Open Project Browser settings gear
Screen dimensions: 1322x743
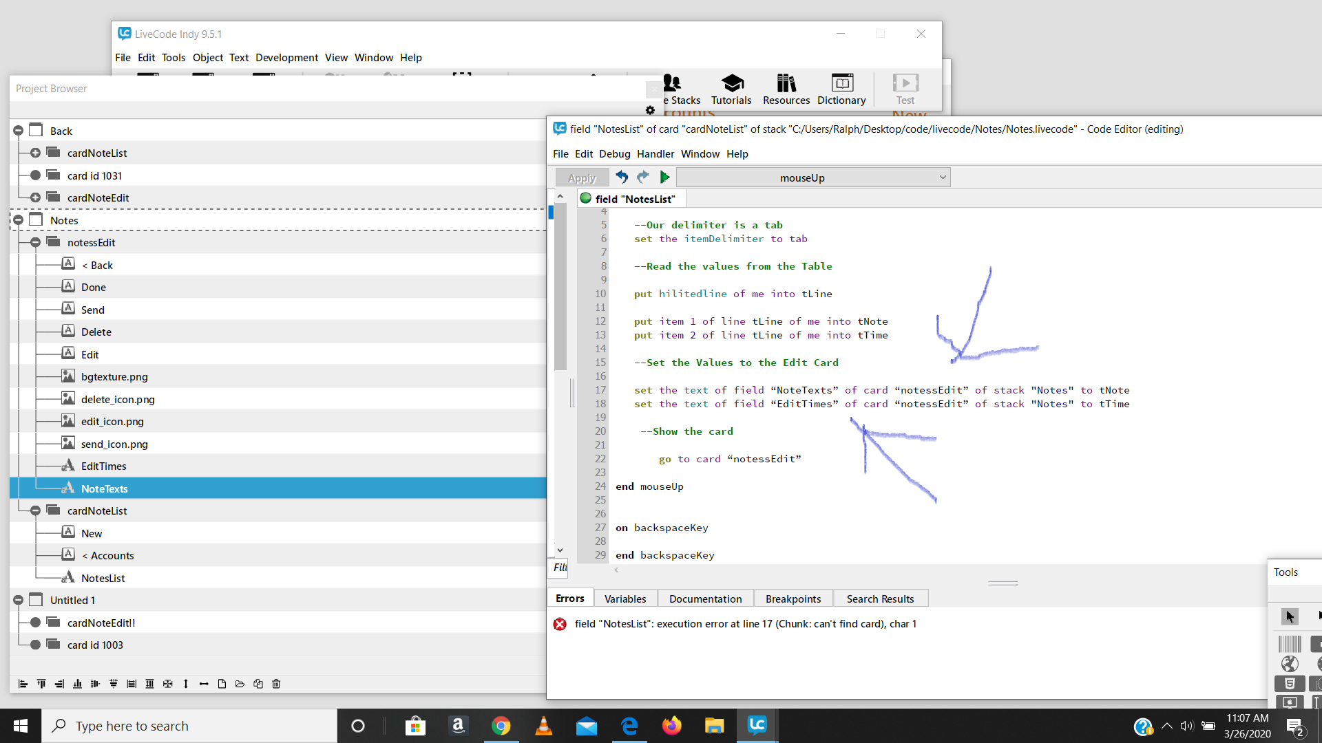tap(650, 110)
